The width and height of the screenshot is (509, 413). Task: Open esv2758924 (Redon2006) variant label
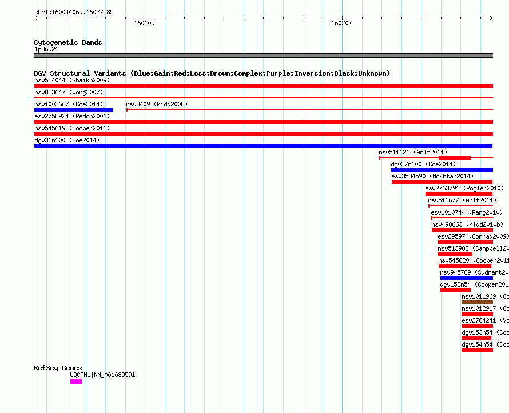point(72,116)
